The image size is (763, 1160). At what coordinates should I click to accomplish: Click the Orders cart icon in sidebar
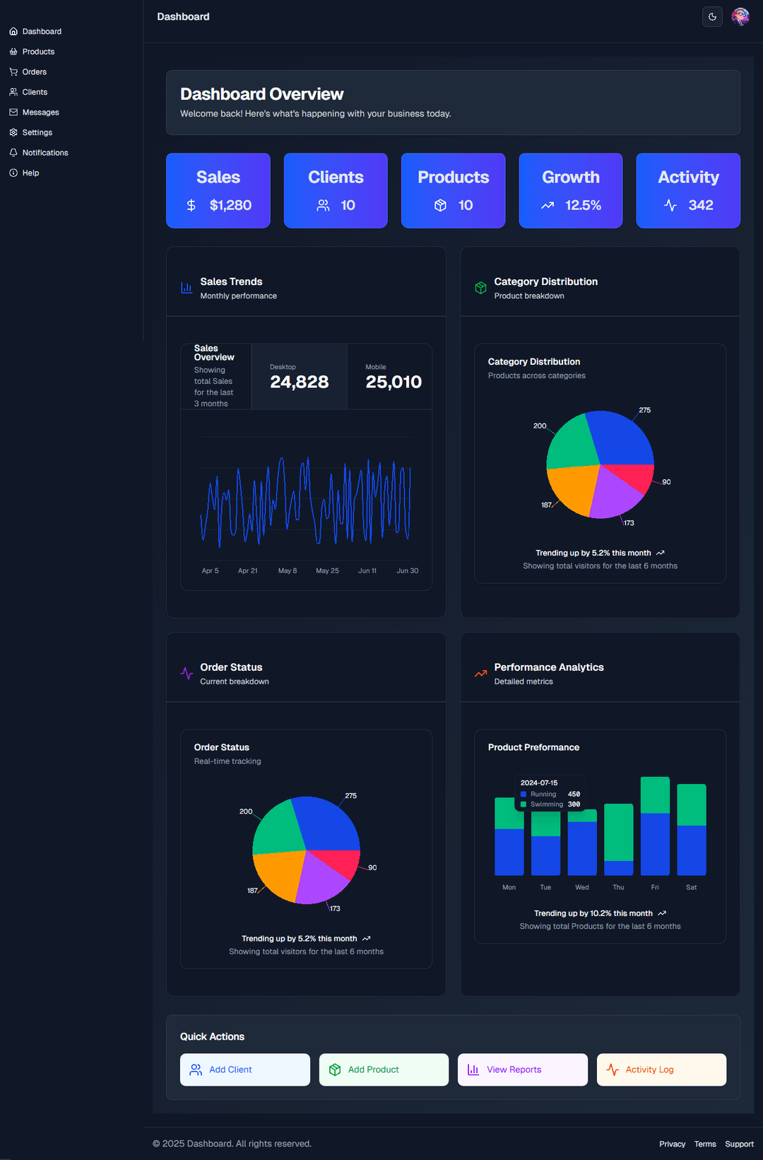[13, 72]
